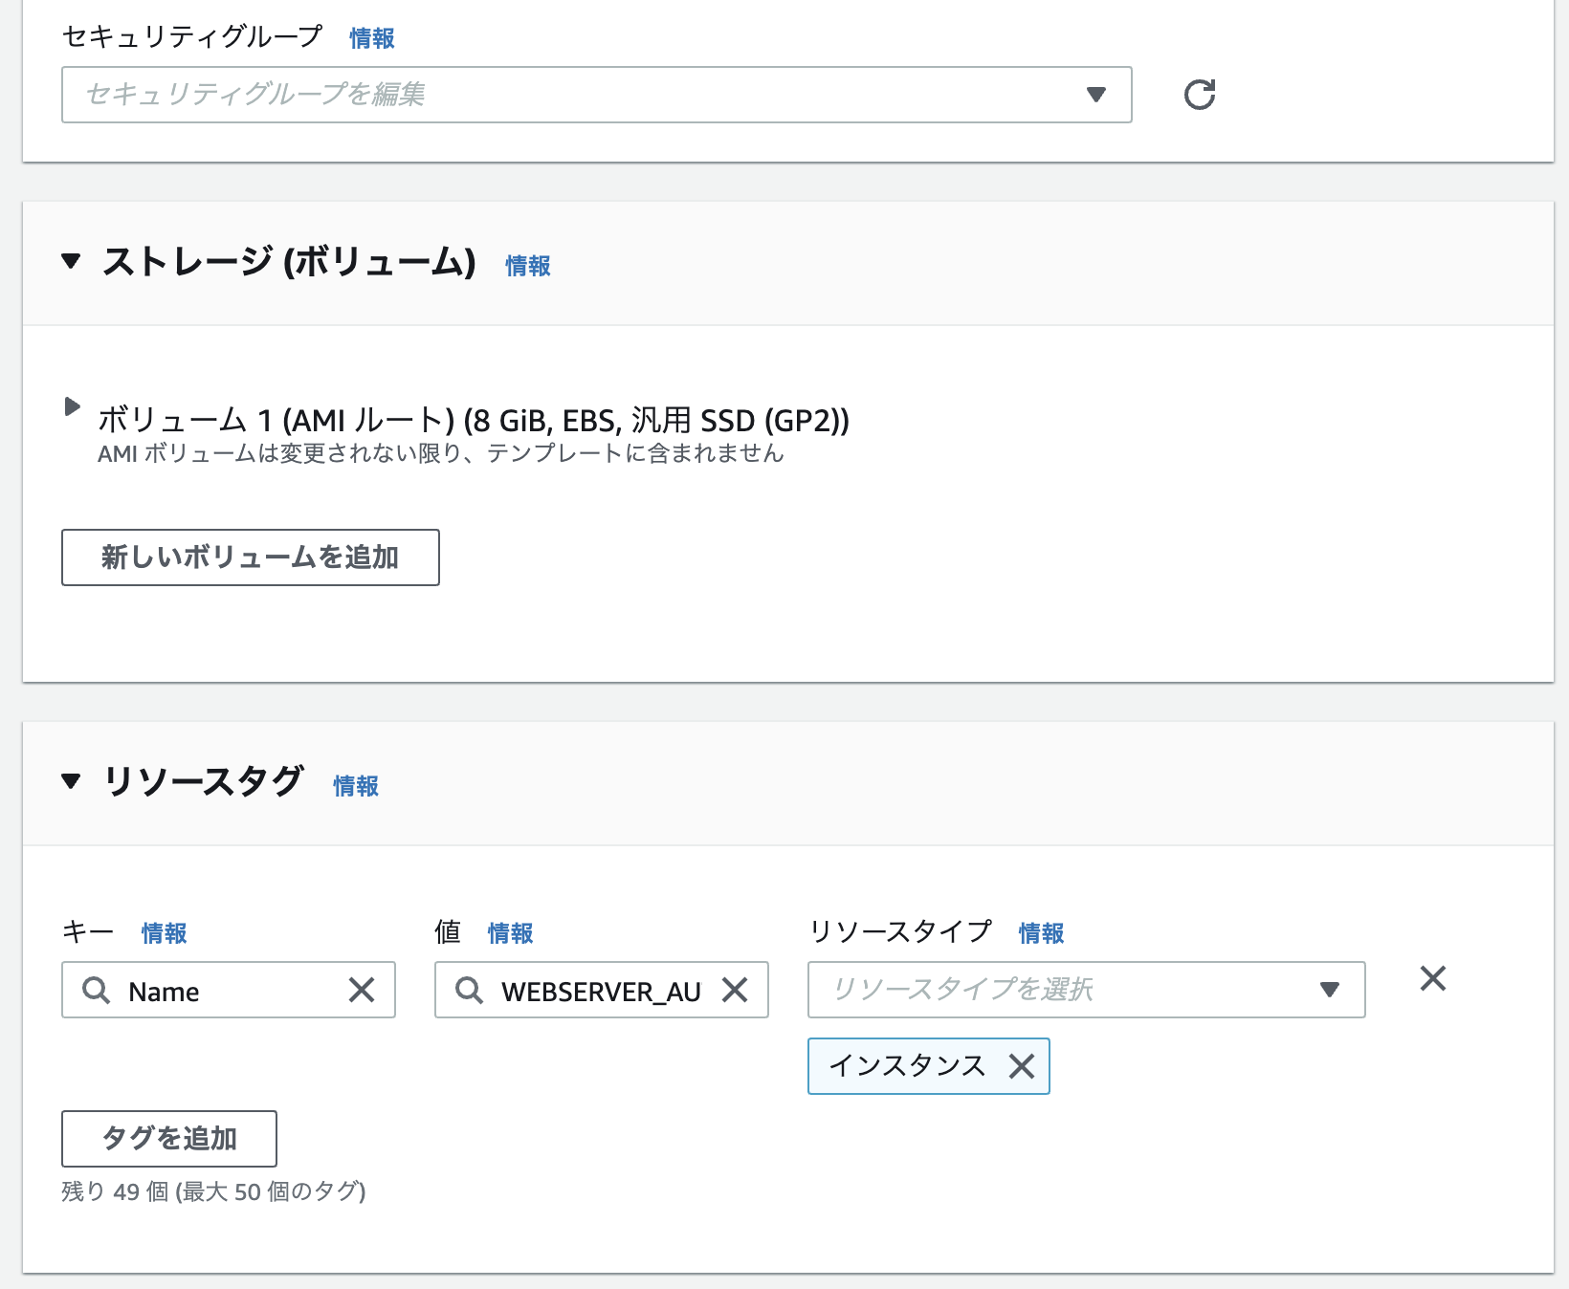The image size is (1569, 1289).
Task: Remove the インスタンス resource type chip
Action: [x=1021, y=1066]
